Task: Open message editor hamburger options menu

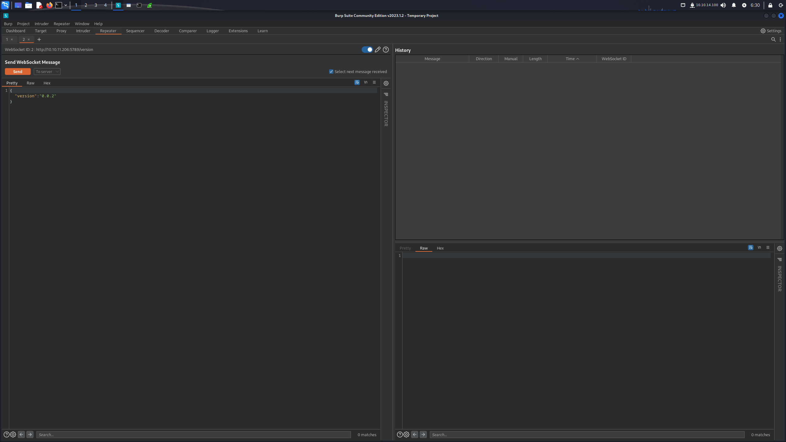Action: click(374, 82)
